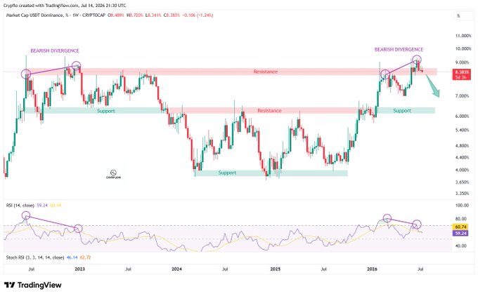This screenshot has width=478, height=296.
Task: Click the 1W interval in chart legend
Action: (75, 15)
